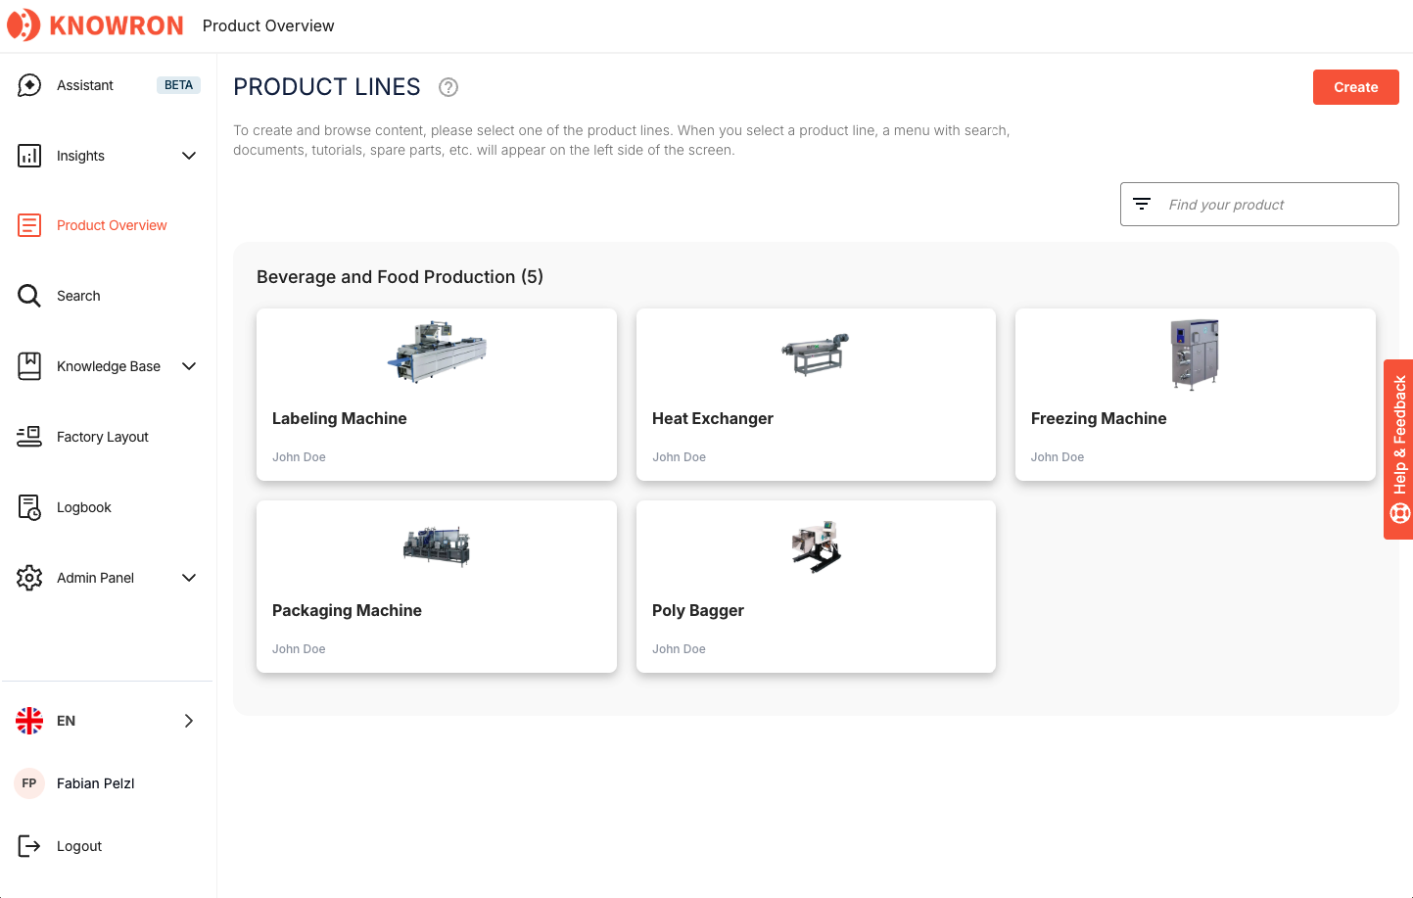Open Factory Layout menu item

click(108, 437)
